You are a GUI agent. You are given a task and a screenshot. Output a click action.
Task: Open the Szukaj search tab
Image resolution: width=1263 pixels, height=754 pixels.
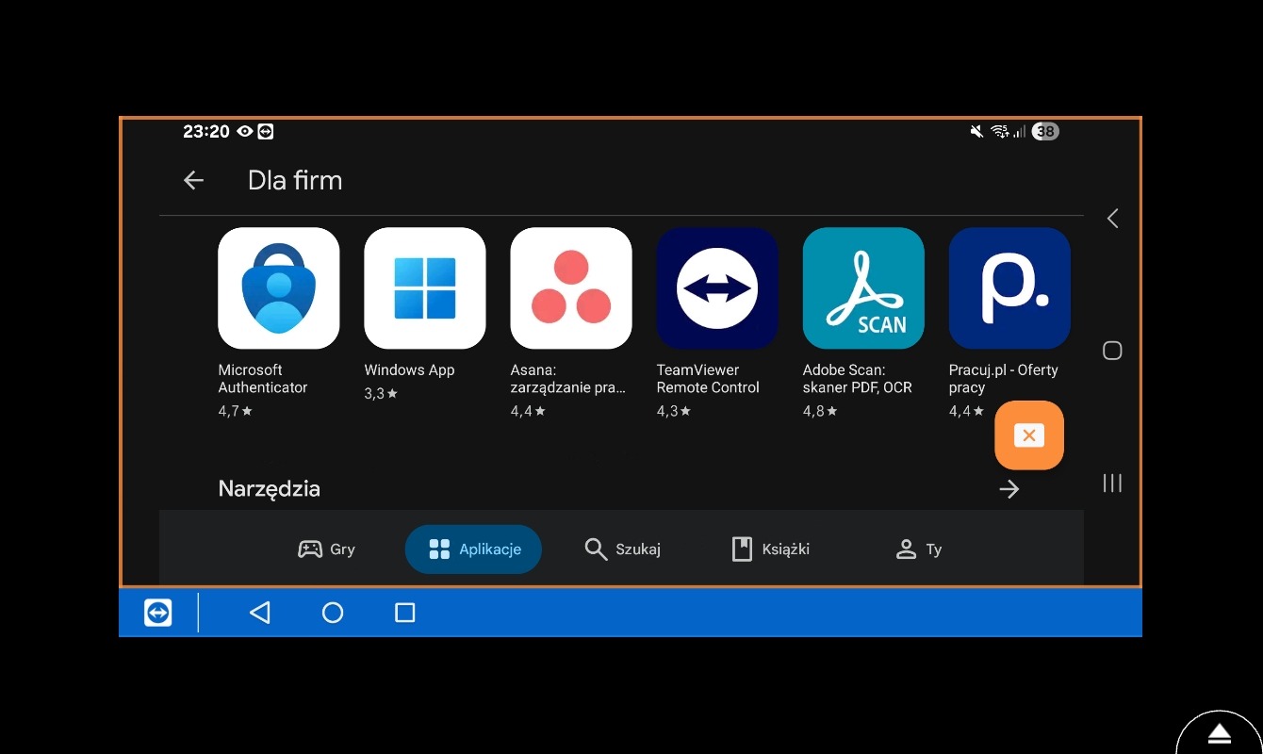(622, 549)
